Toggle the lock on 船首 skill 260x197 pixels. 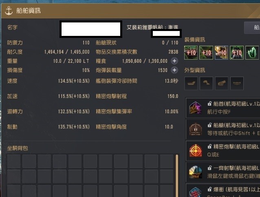(x=209, y=104)
